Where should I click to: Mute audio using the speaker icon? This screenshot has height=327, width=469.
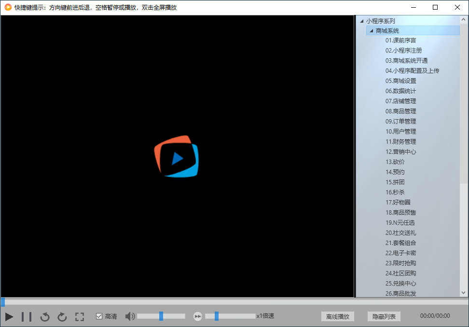point(130,316)
